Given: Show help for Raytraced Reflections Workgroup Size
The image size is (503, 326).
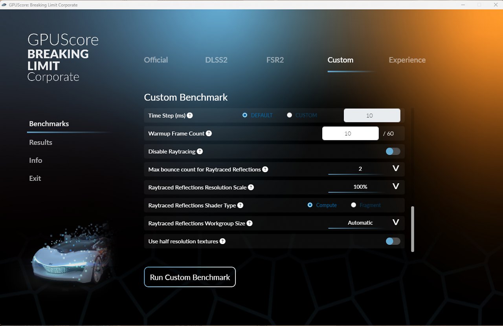Looking at the screenshot, I should point(250,223).
